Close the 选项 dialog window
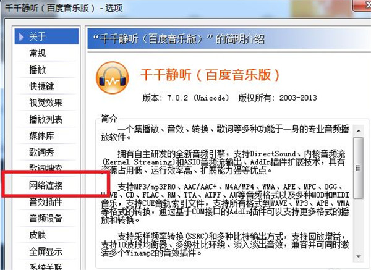Screen dimensions: 371x270 362,5
